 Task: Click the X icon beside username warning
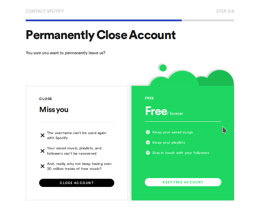pyautogui.click(x=42, y=136)
